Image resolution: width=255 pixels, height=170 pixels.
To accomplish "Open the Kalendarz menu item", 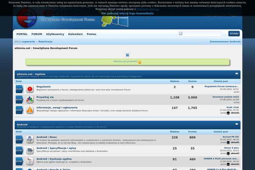I will coord(76,34).
